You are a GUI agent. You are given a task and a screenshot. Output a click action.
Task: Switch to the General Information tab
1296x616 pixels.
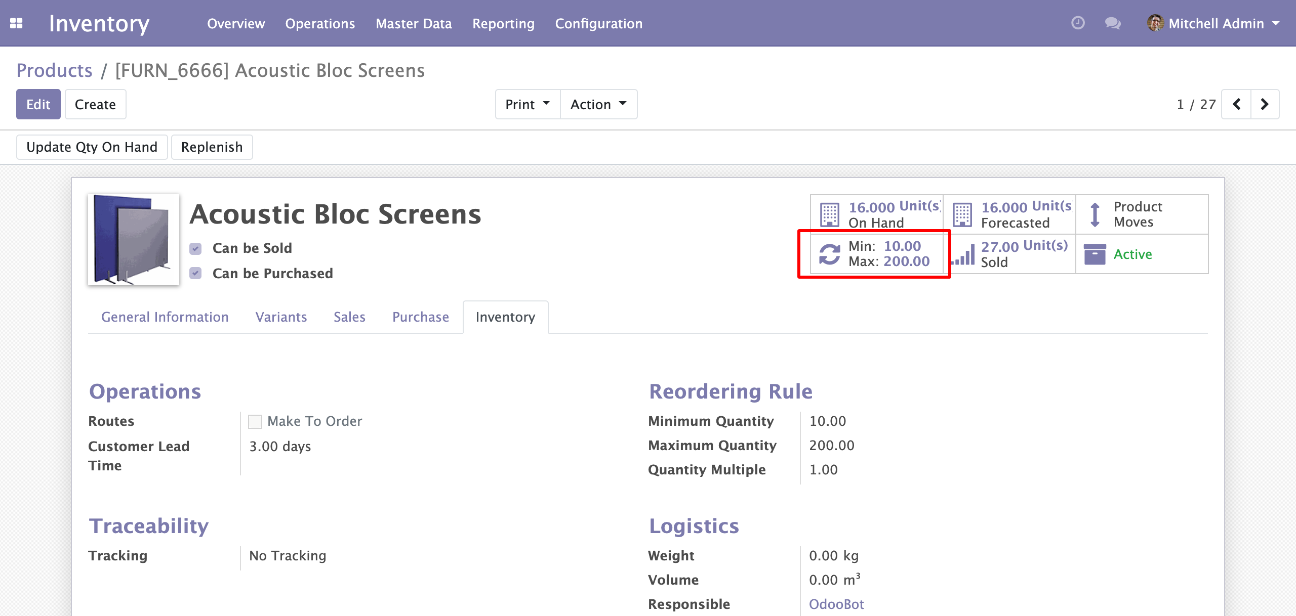coord(165,317)
